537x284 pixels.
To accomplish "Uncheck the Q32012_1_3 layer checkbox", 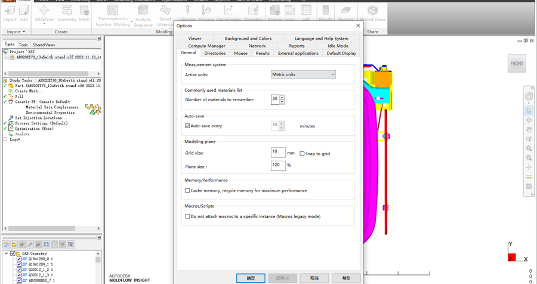I will 19,275.
